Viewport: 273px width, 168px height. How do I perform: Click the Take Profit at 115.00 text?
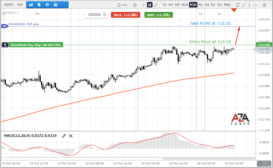pos(210,23)
